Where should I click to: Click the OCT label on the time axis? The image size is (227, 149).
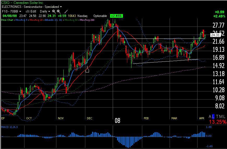[x=29, y=118]
